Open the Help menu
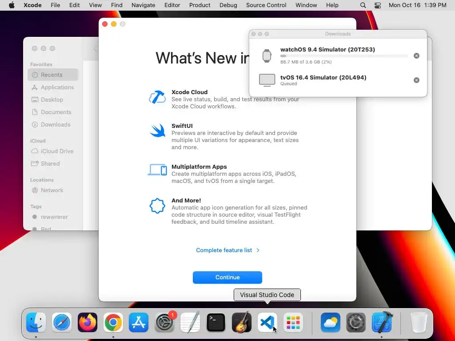Viewport: 455px width, 341px height. (x=332, y=5)
